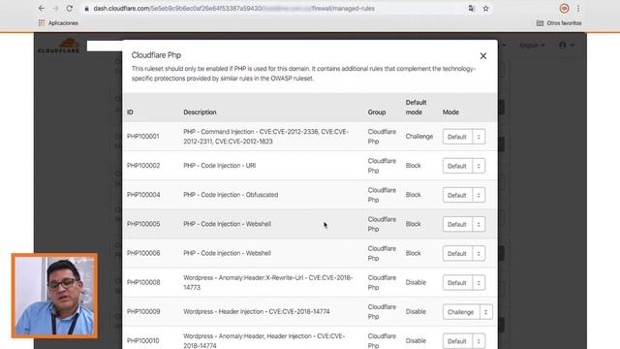
Task: Click Wordpress Header Injection CVE-2018-14774 description
Action: coord(256,312)
